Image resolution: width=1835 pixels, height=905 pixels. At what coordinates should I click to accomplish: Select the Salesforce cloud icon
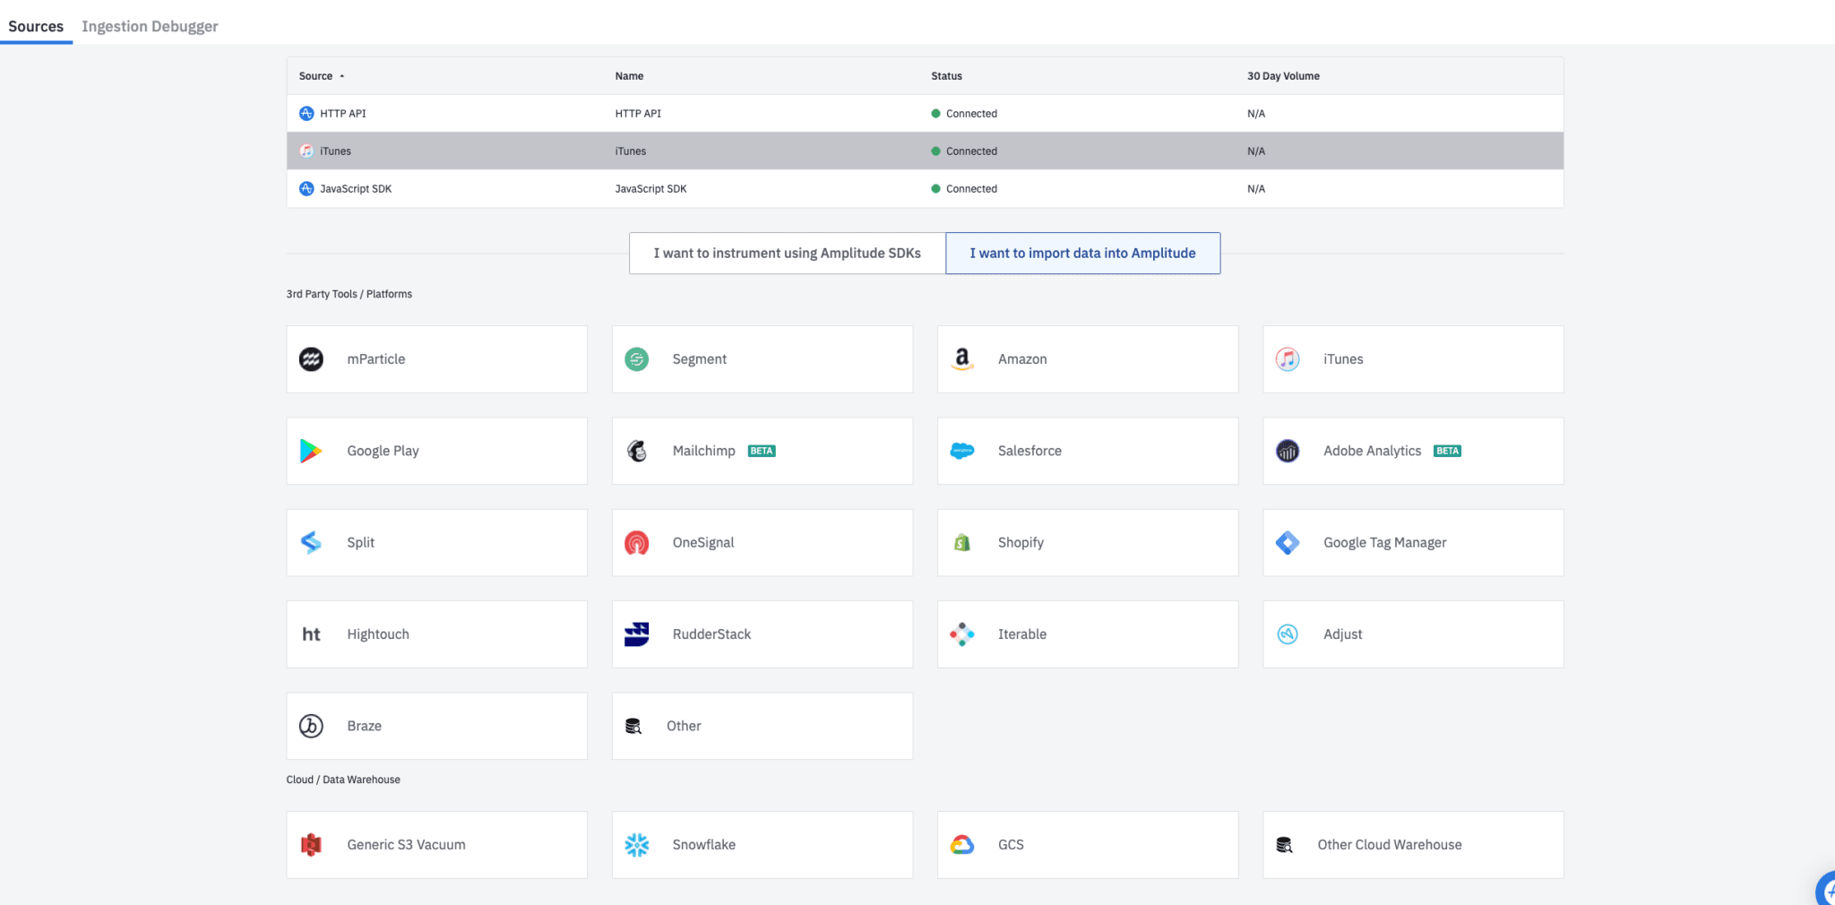(961, 451)
